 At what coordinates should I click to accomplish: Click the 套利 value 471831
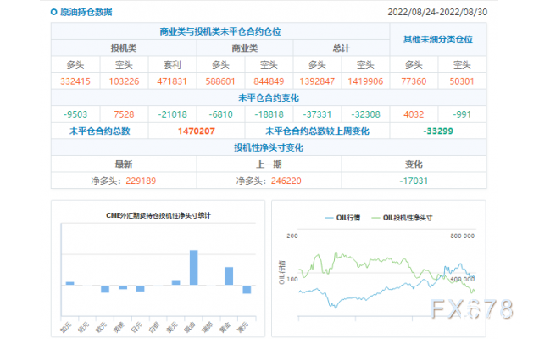[x=172, y=81]
